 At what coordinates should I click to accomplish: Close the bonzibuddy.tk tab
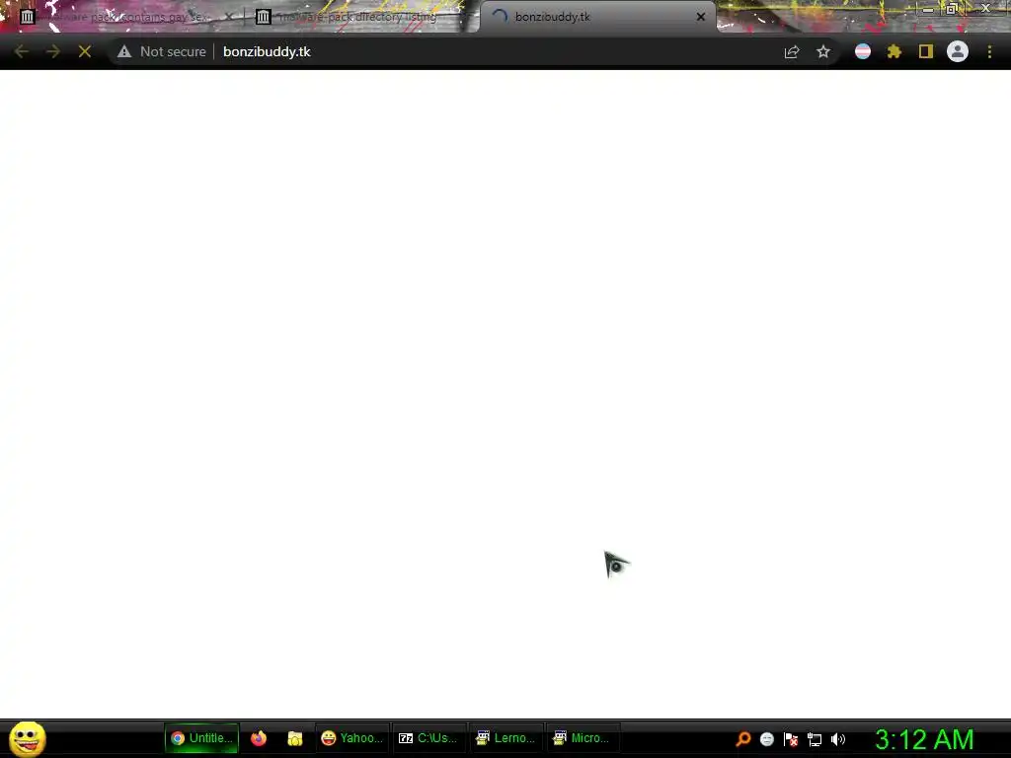pos(701,17)
